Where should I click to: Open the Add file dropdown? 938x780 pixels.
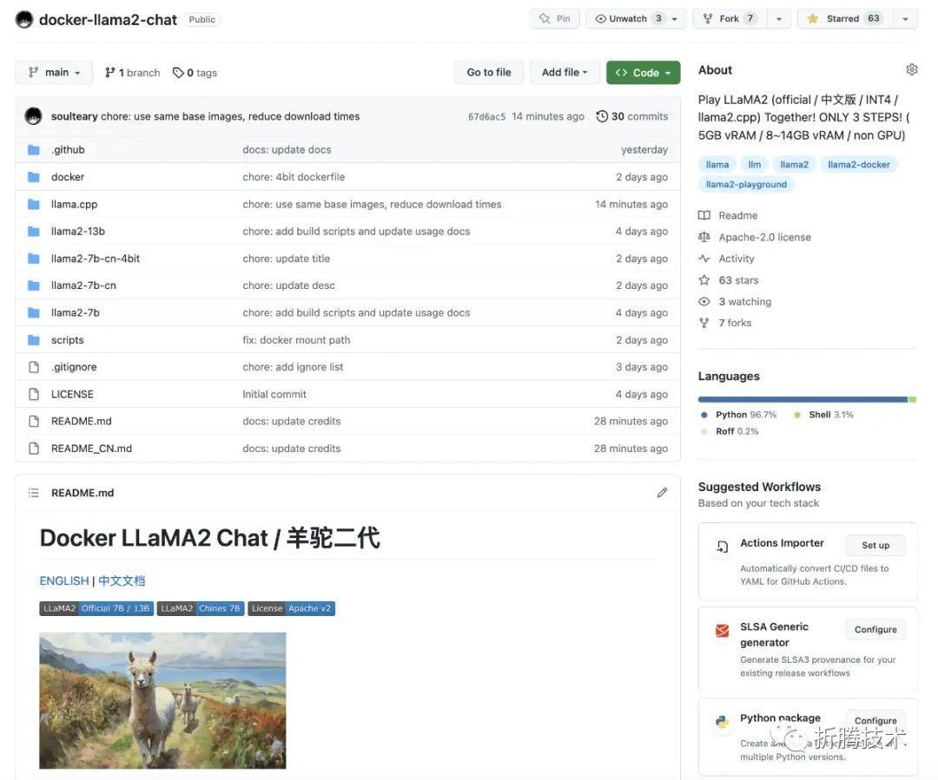coord(565,72)
